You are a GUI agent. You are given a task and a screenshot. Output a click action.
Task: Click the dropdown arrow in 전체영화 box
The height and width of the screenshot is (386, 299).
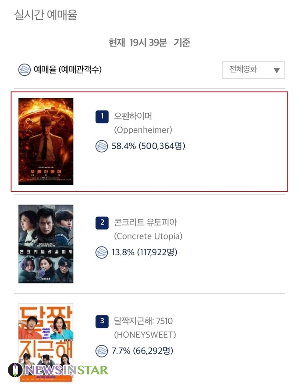277,71
